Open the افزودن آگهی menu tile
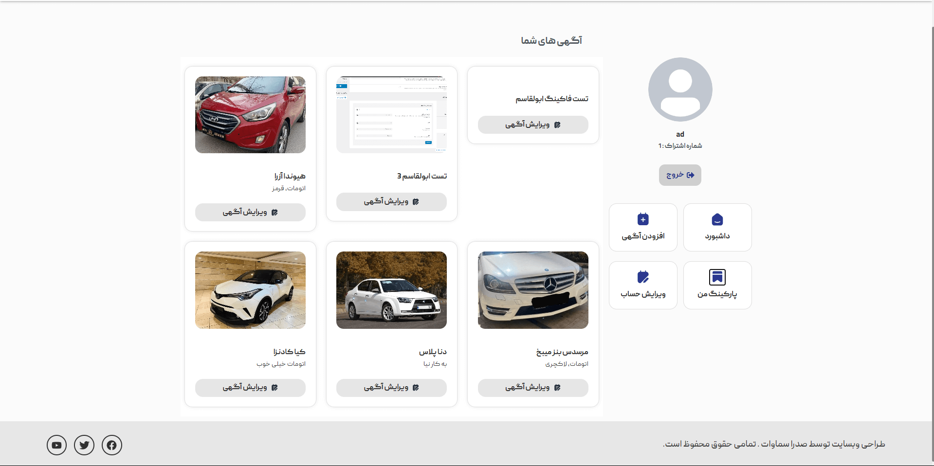This screenshot has height=466, width=934. coord(643,227)
